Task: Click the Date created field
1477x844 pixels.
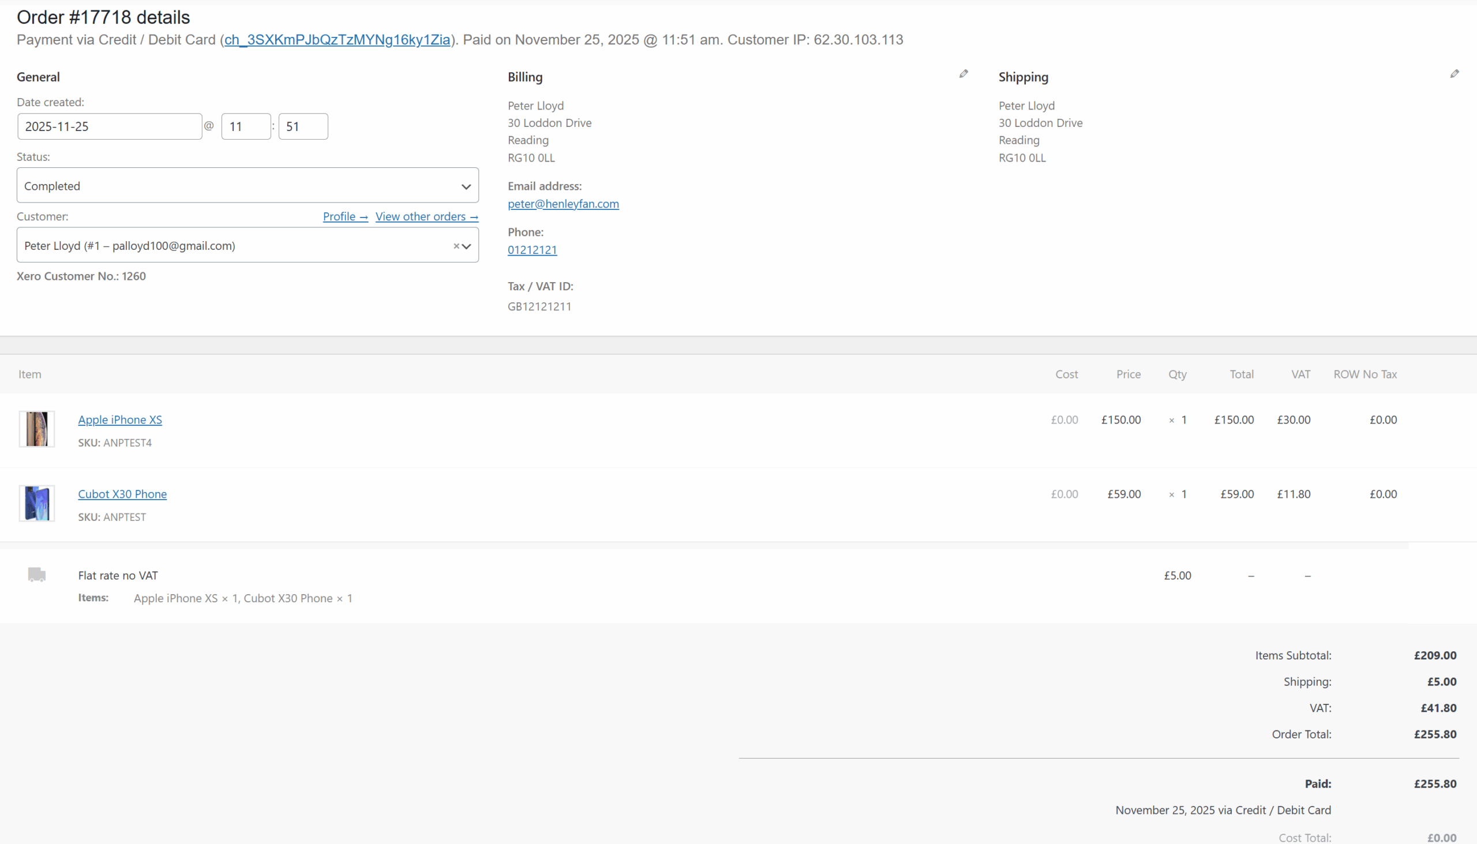Action: 110,126
